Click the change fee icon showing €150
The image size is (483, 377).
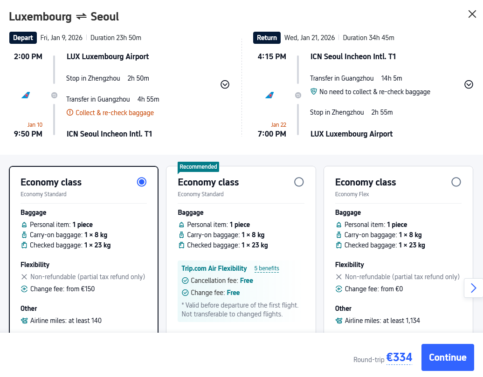(x=25, y=289)
